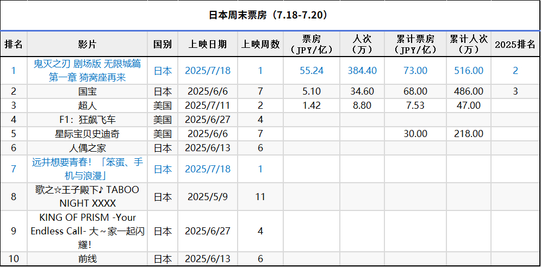Screen dimensions: 541x267
Task: Select the 国别 column header
Action: pyautogui.click(x=163, y=44)
